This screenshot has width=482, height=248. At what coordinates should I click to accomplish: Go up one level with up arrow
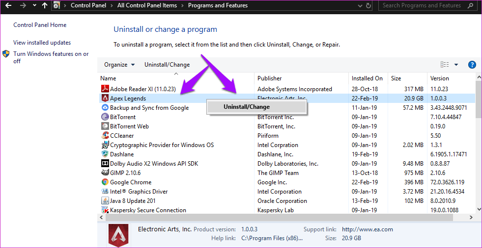coord(45,5)
